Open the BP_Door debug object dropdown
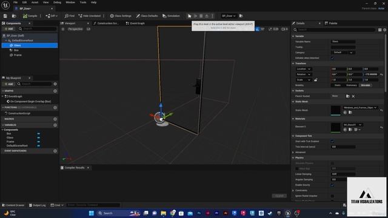Screen dimensions: 388x218 [229, 16]
